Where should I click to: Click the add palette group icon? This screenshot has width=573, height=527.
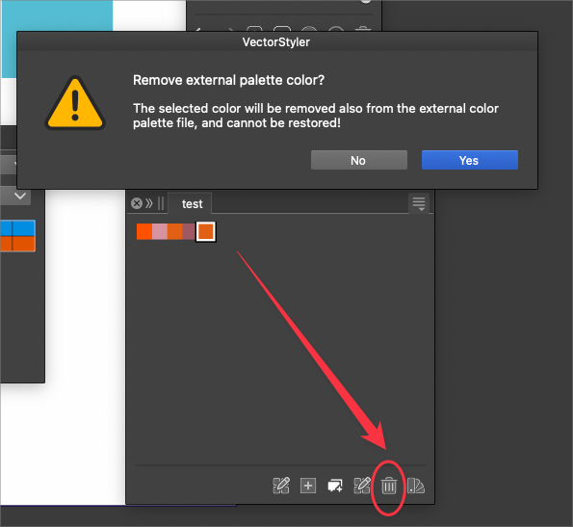coord(335,487)
